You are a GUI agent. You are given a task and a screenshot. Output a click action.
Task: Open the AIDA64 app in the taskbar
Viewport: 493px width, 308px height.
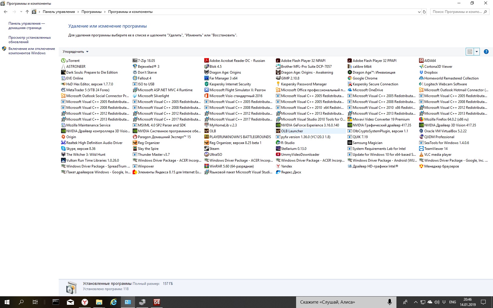click(157, 302)
